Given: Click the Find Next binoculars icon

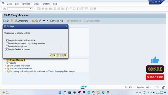Looking at the screenshot, I should click(x=62, y=9).
